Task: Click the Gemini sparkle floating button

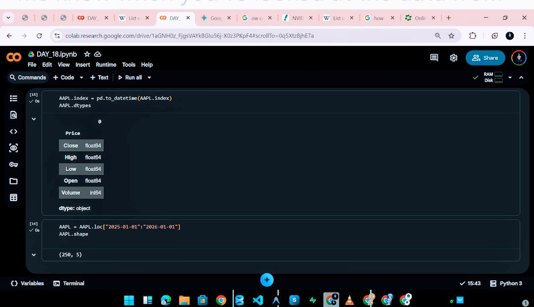Action: pyautogui.click(x=267, y=280)
